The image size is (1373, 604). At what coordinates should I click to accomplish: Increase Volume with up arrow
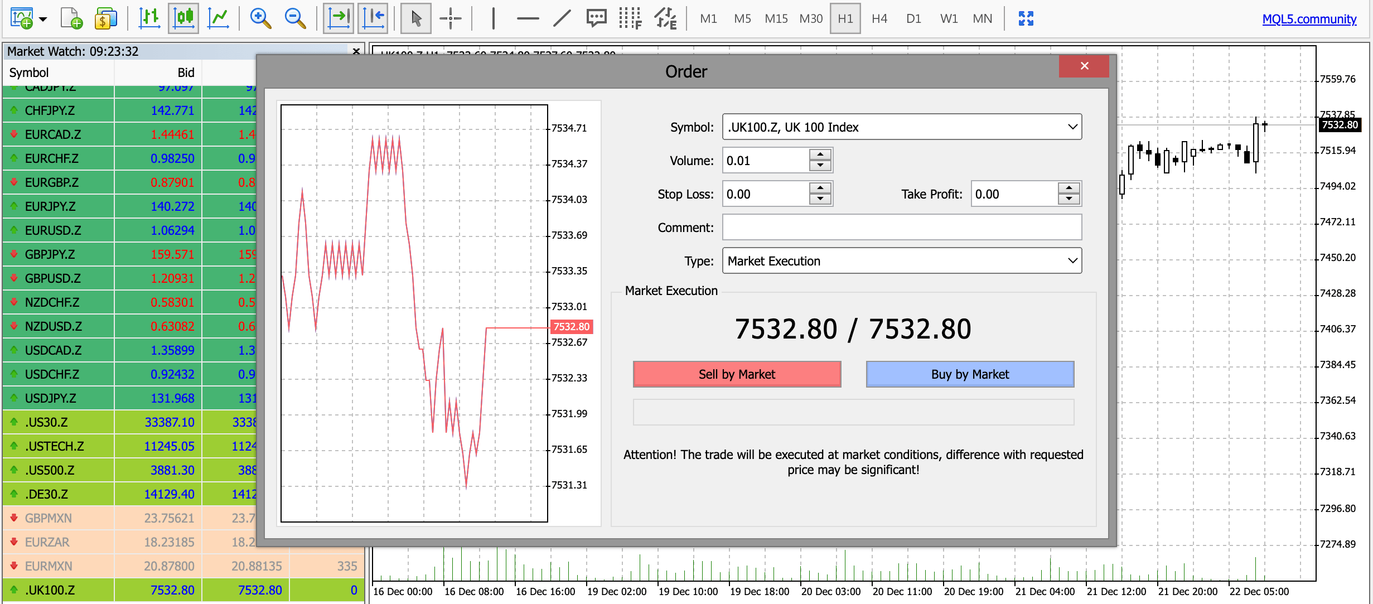820,155
